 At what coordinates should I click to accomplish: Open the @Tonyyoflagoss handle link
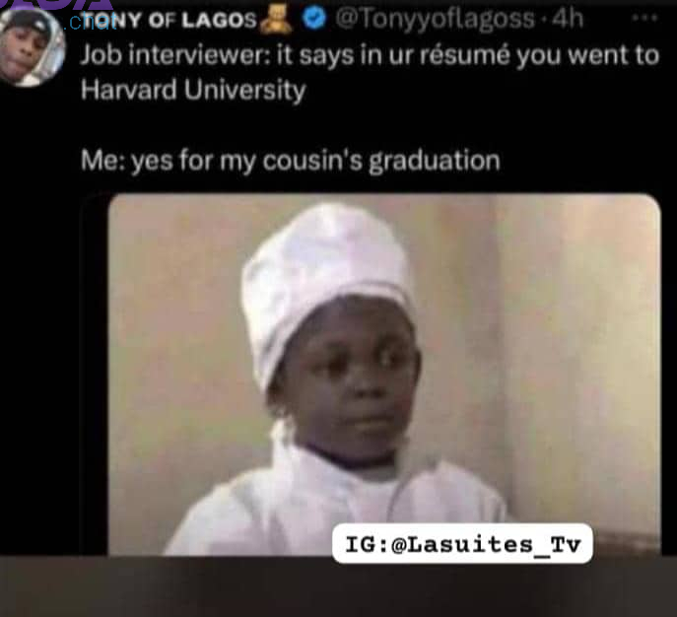point(435,19)
